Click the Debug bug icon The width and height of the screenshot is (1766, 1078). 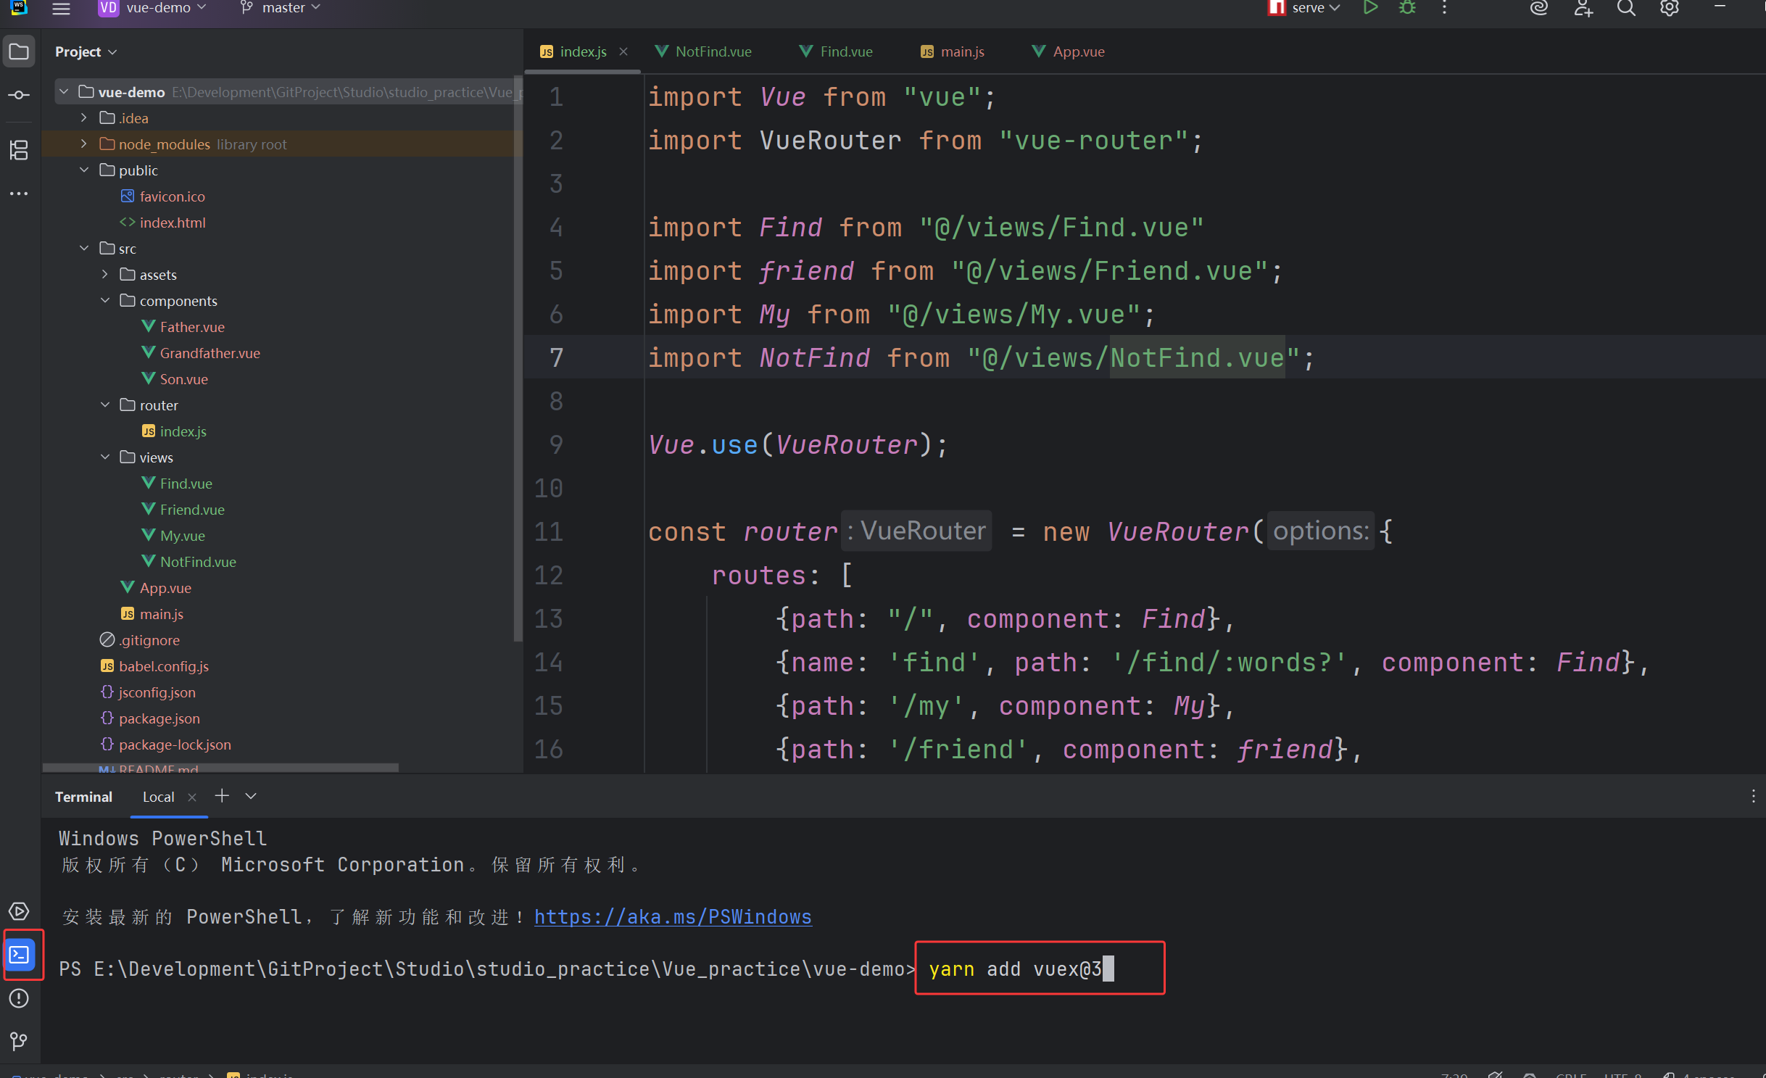[1407, 8]
